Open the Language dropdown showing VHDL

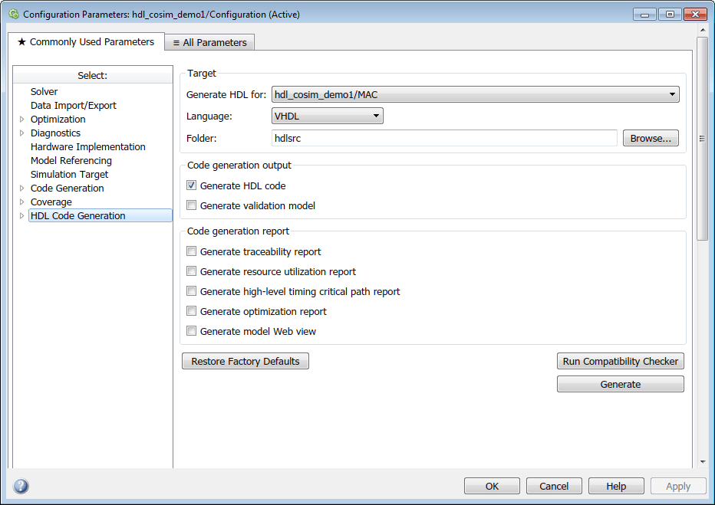(x=328, y=116)
